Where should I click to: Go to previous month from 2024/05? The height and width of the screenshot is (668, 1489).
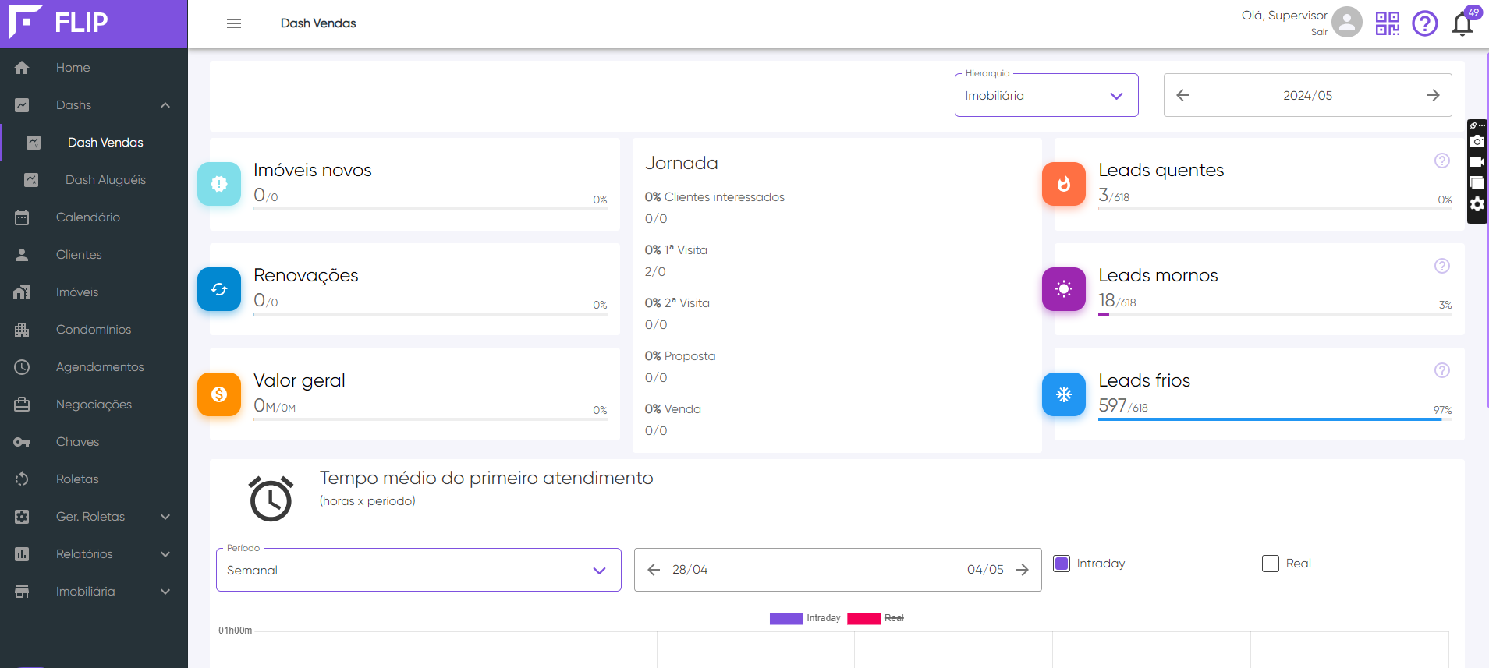pos(1182,95)
